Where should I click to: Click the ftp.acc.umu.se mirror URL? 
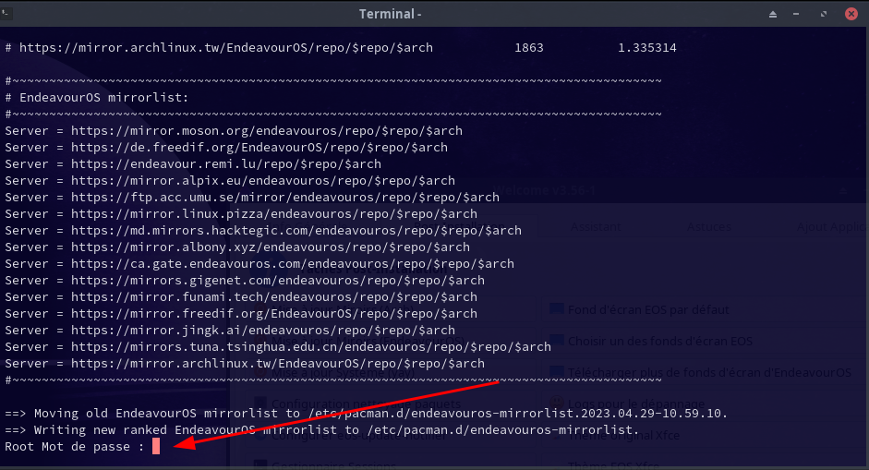pyautogui.click(x=284, y=197)
